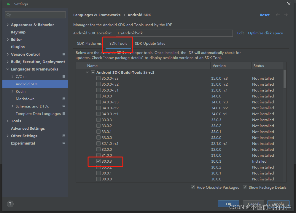Click the OK button
The height and width of the screenshot is (213, 296).
click(229, 204)
